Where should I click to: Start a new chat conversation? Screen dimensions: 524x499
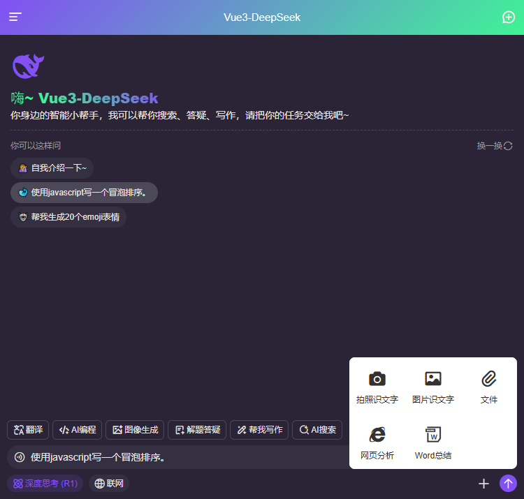point(509,17)
